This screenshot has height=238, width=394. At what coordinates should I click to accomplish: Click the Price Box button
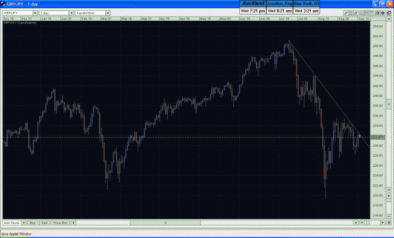61,223
